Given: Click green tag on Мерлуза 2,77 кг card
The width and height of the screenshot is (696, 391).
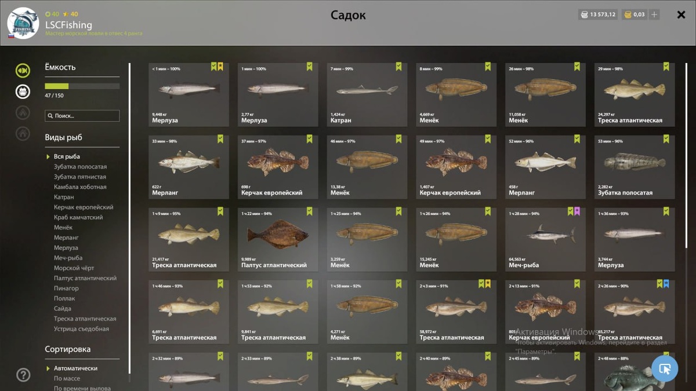Looking at the screenshot, I should pyautogui.click(x=309, y=67).
